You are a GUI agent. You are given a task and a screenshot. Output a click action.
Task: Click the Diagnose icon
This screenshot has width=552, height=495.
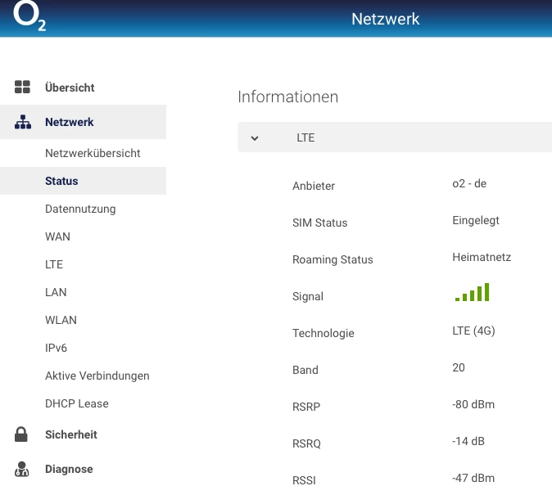pos(22,470)
